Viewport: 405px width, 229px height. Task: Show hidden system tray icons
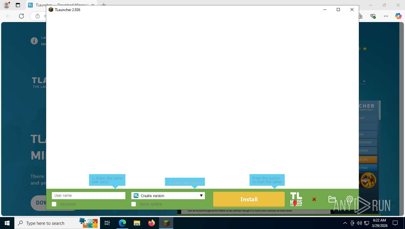pos(345,223)
